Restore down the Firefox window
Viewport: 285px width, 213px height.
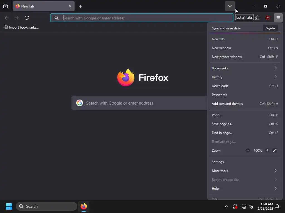266,6
